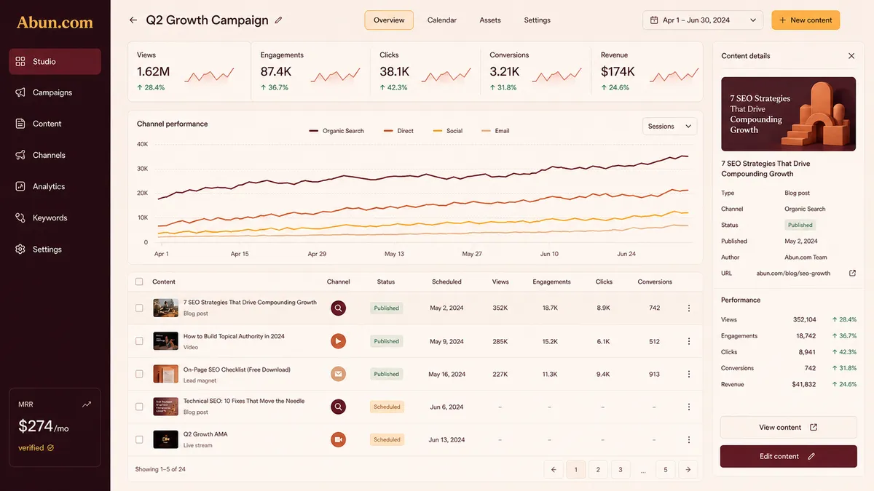Click the 7 SEO Strategies cover image in details
The height and width of the screenshot is (491, 874).
click(788, 114)
